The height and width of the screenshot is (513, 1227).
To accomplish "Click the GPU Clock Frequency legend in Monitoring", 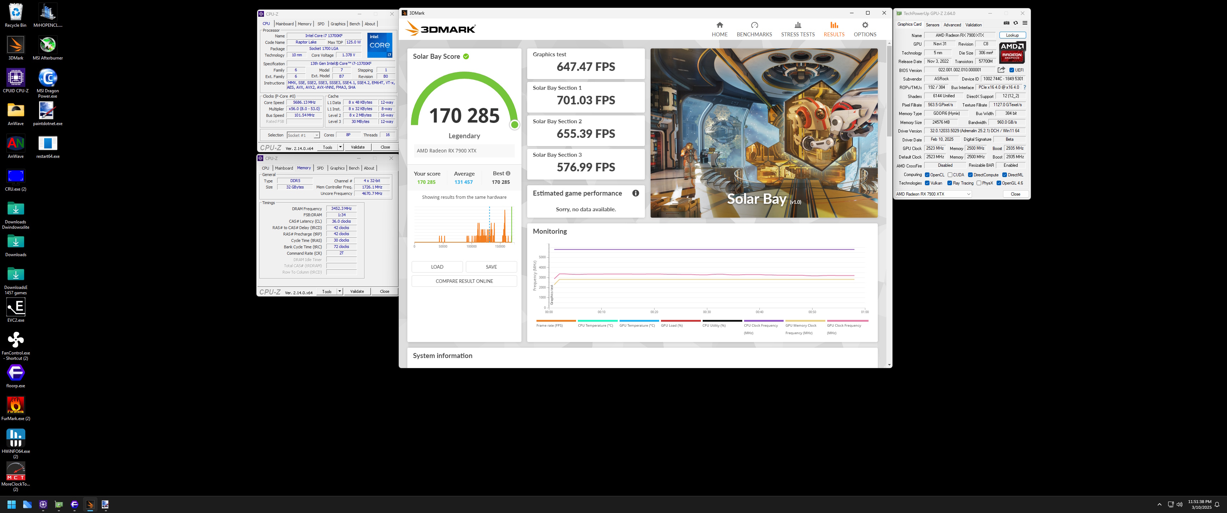I will [847, 327].
